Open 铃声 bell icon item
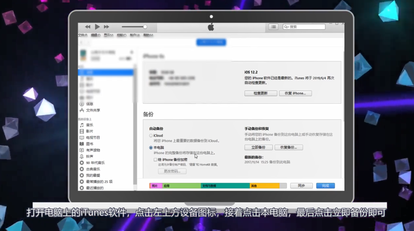Viewport: 414px width, 231px height. [82, 156]
